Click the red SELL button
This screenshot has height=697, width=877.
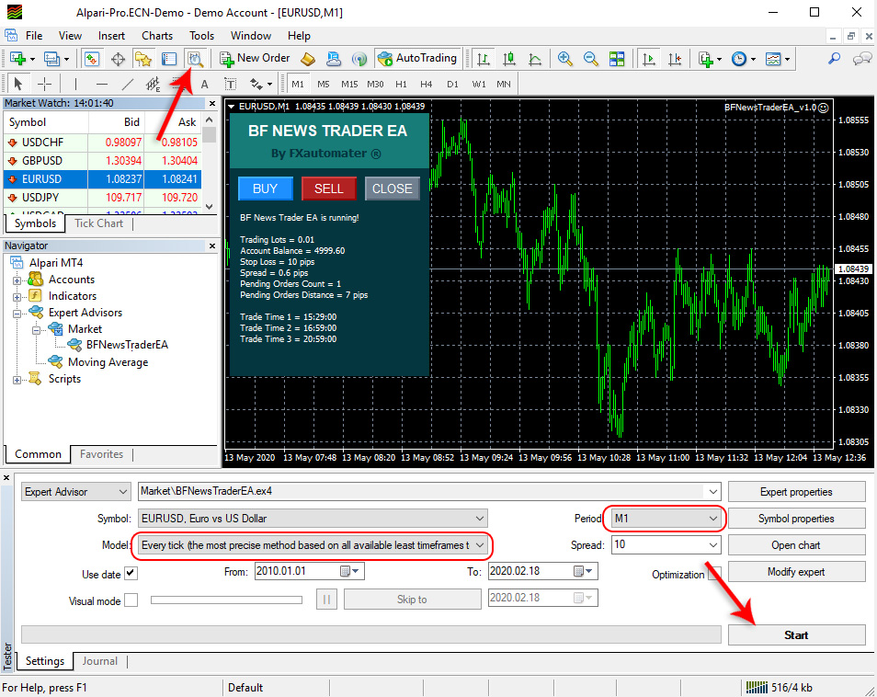point(329,189)
